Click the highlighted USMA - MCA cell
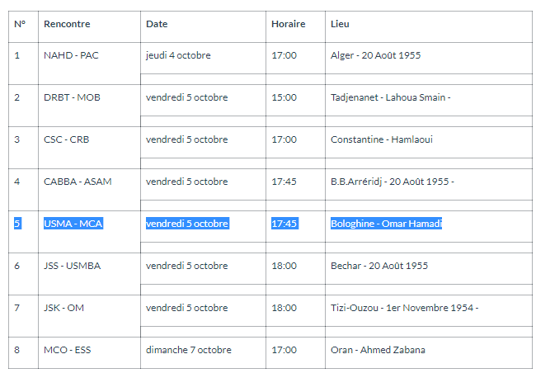 73,224
